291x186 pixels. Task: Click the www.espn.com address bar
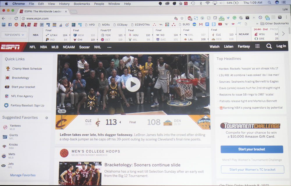[x=98, y=19]
